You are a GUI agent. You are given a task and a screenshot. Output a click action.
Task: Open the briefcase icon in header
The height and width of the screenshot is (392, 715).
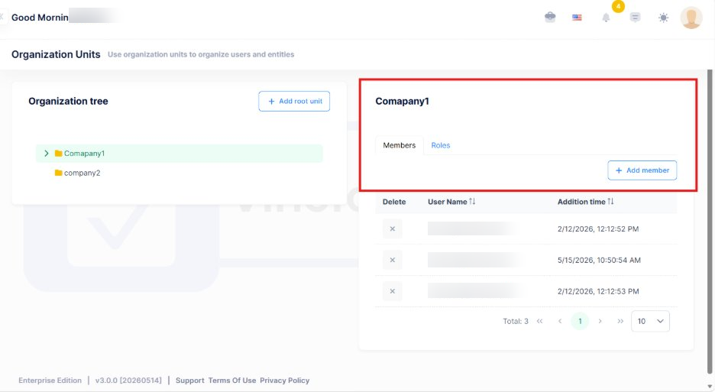click(550, 18)
